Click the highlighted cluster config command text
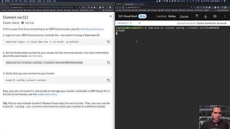 click(x=44, y=63)
